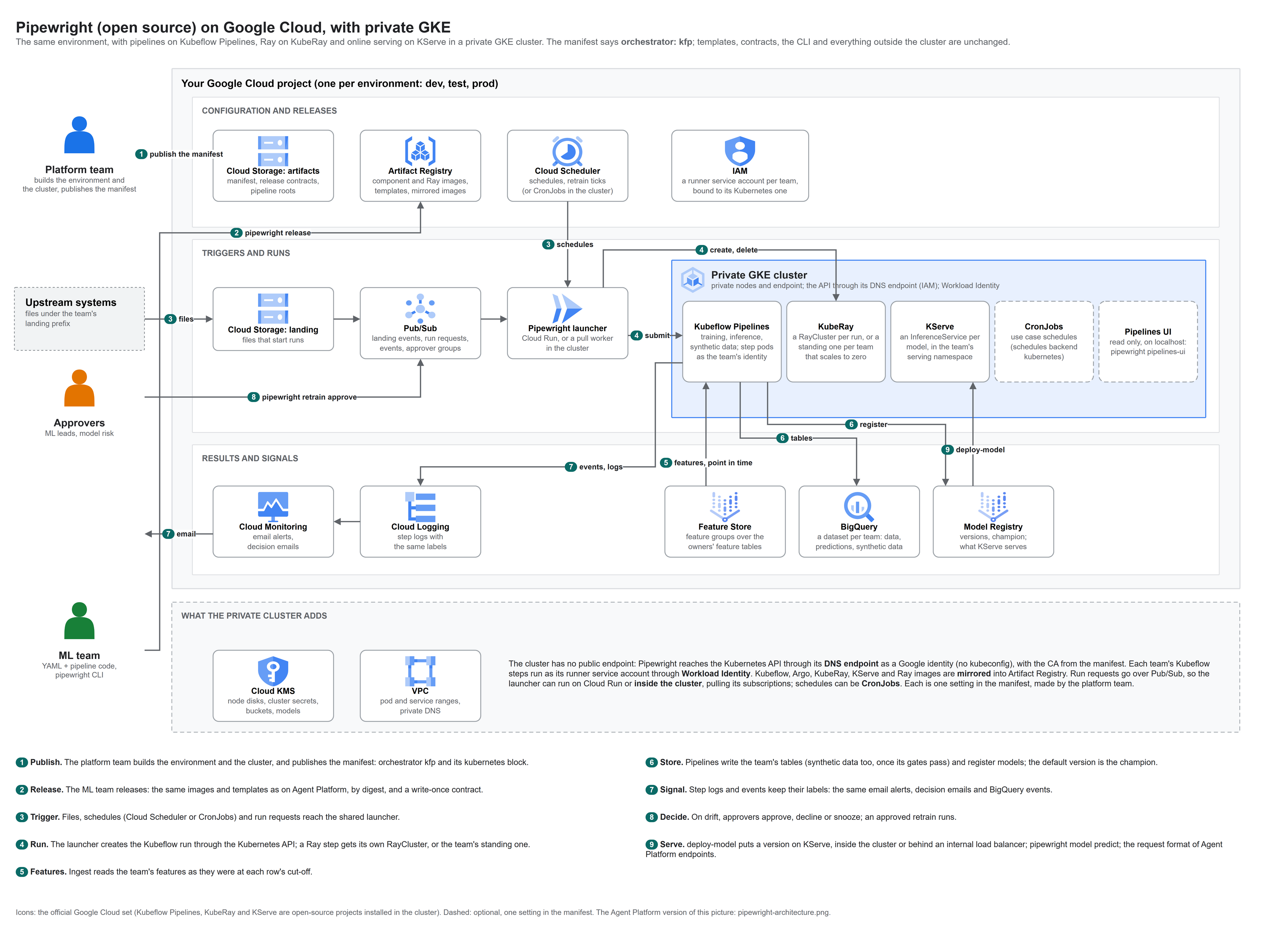
Task: Click the Cloud Storage artifacts bucket icon
Action: click(x=272, y=151)
